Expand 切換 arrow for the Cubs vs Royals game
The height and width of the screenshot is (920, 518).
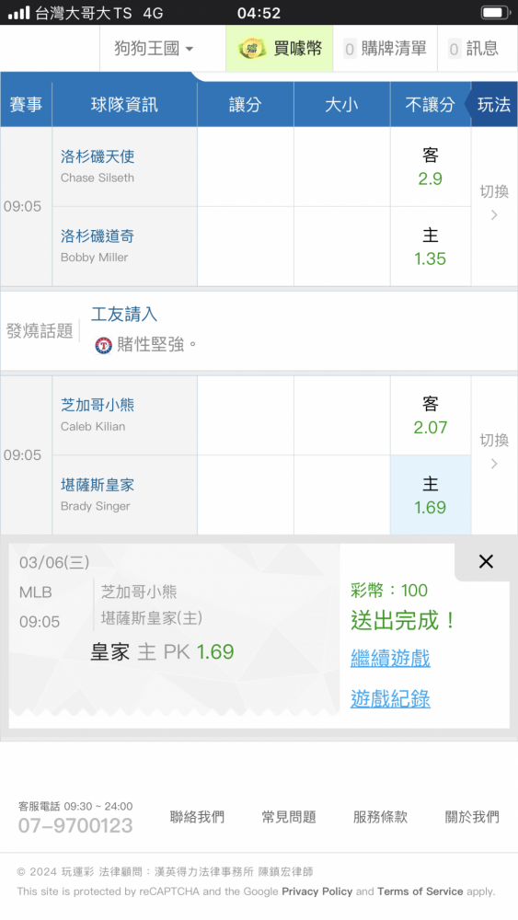pyautogui.click(x=494, y=454)
